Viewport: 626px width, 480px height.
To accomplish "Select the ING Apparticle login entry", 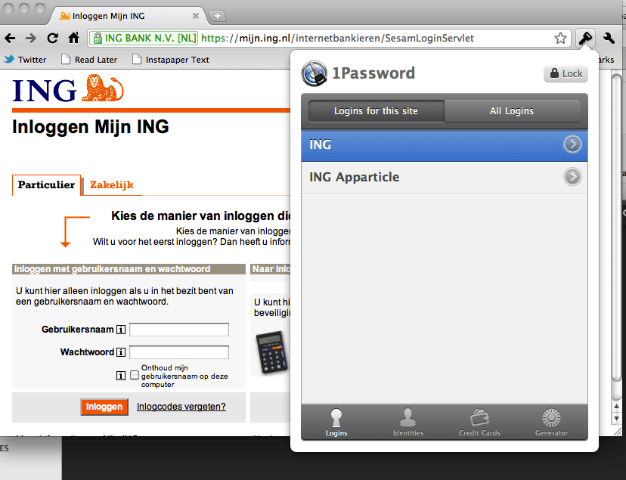I will tap(445, 178).
